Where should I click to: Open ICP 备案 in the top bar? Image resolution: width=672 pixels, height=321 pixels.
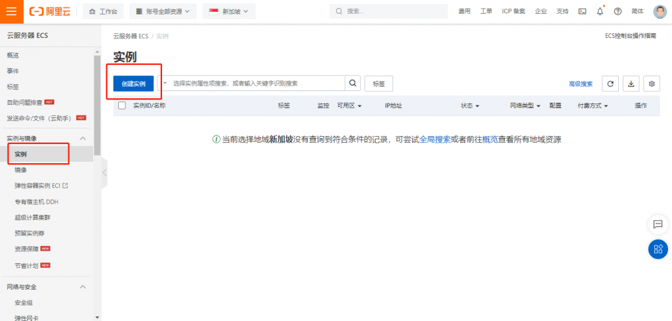[x=513, y=12]
